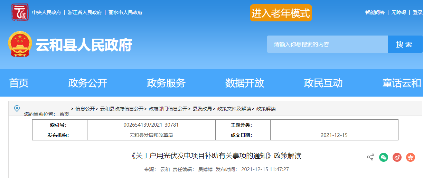Open 政民互动 navigation item

[x=323, y=83]
